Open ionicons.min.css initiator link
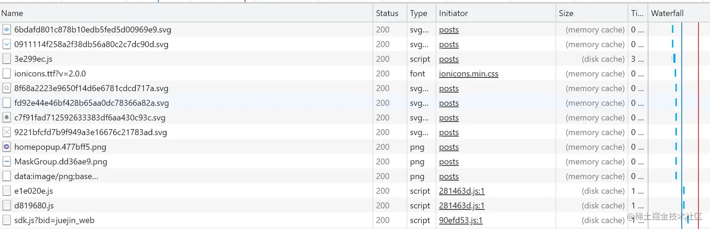This screenshot has height=229, width=710. click(469, 74)
